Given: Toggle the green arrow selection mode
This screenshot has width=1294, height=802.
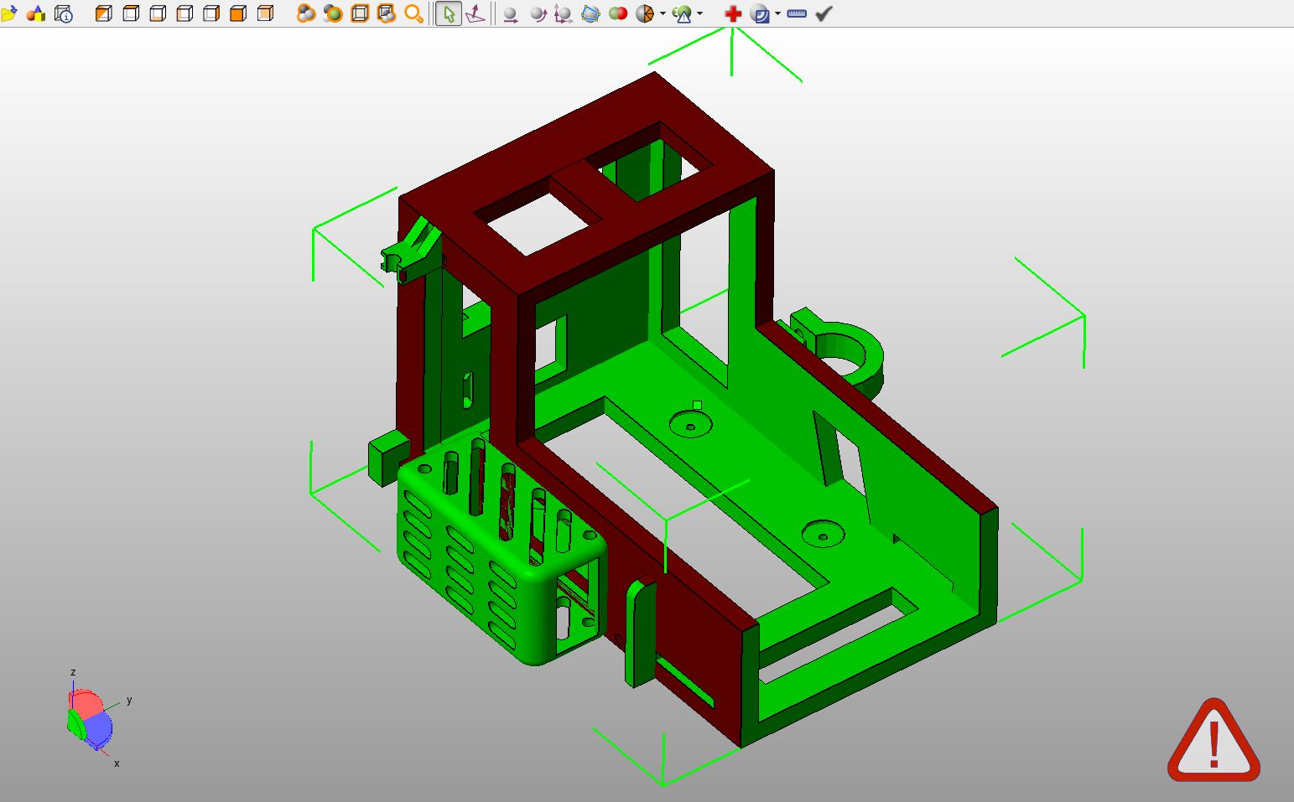Looking at the screenshot, I should 448,13.
